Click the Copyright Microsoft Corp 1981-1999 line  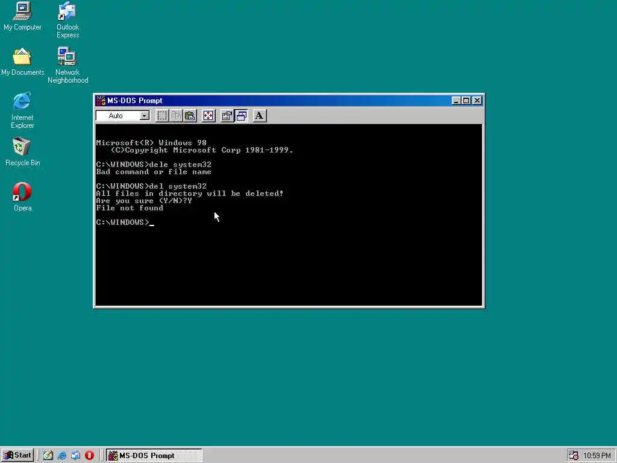click(x=202, y=150)
